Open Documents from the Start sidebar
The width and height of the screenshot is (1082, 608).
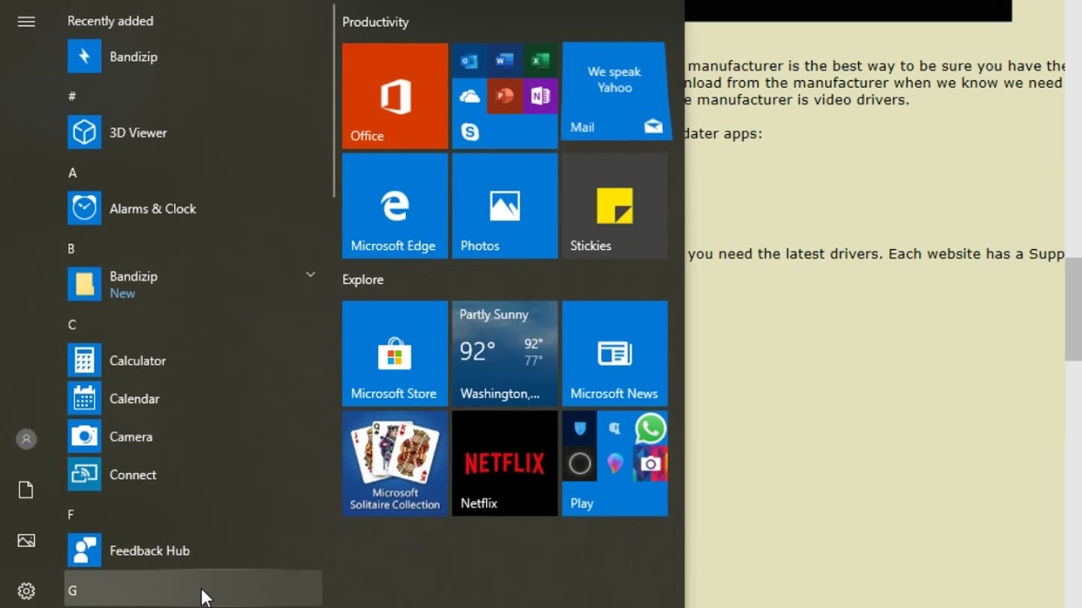pyautogui.click(x=26, y=490)
